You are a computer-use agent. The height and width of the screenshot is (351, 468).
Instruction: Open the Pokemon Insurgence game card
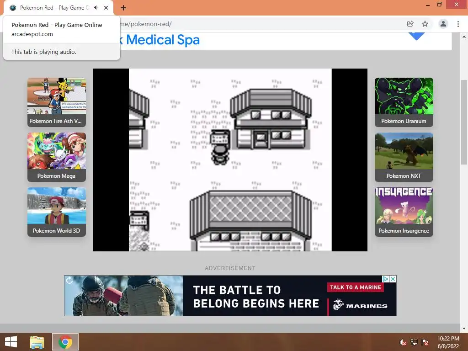point(404,212)
